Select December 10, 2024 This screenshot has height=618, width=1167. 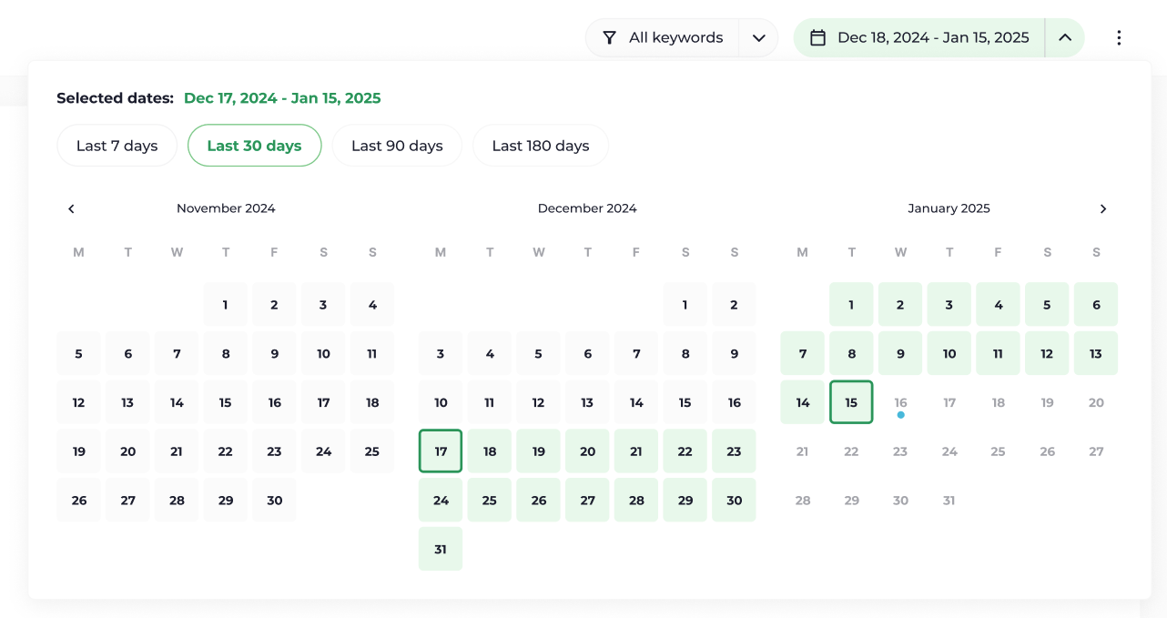tap(441, 402)
